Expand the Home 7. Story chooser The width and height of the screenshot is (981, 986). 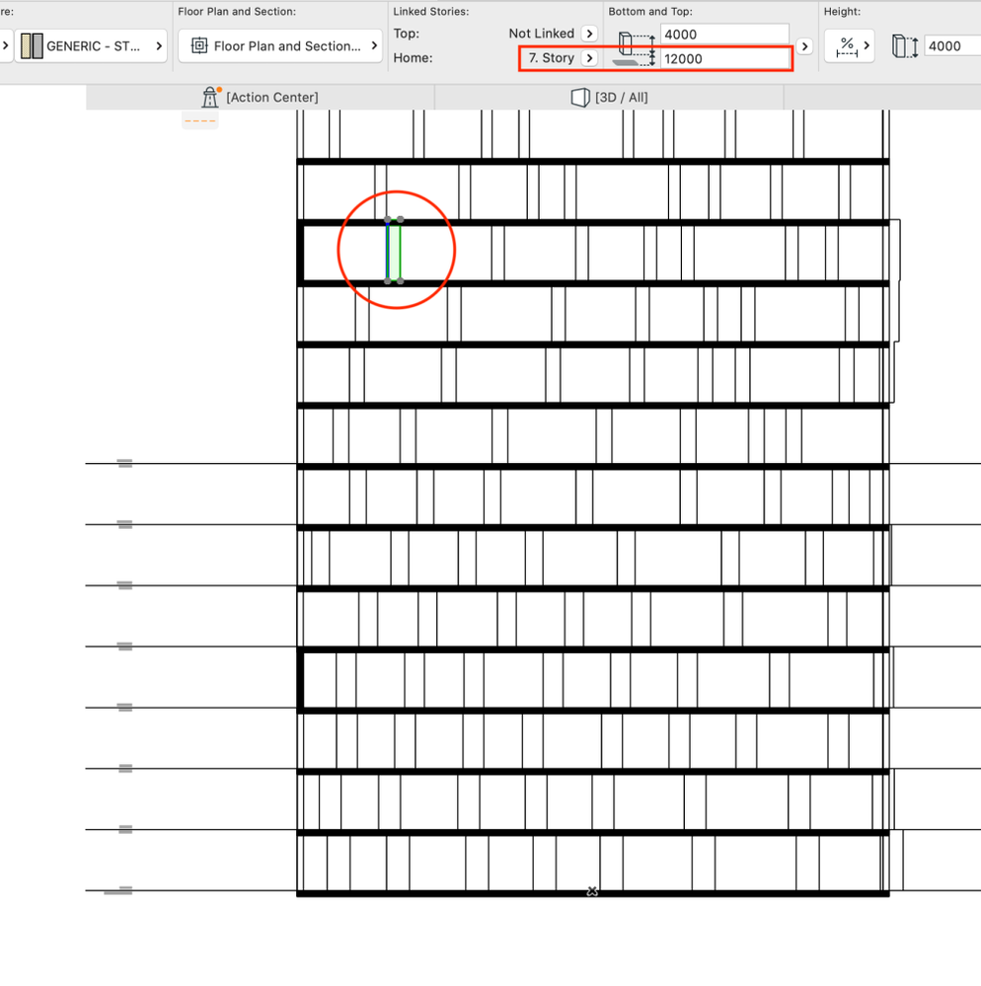click(589, 58)
